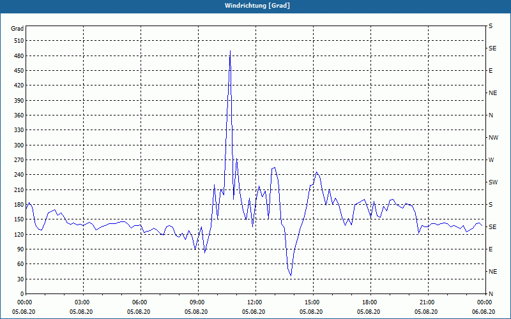Select the 150 value on the degree axis
The image size is (511, 319).
[19, 219]
